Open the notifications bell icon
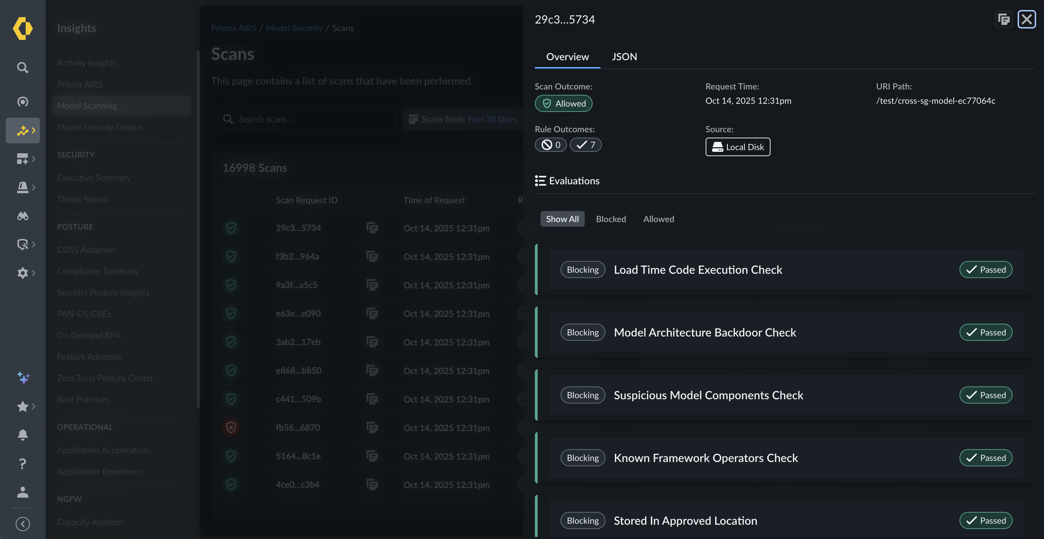The image size is (1044, 539). pyautogui.click(x=23, y=435)
